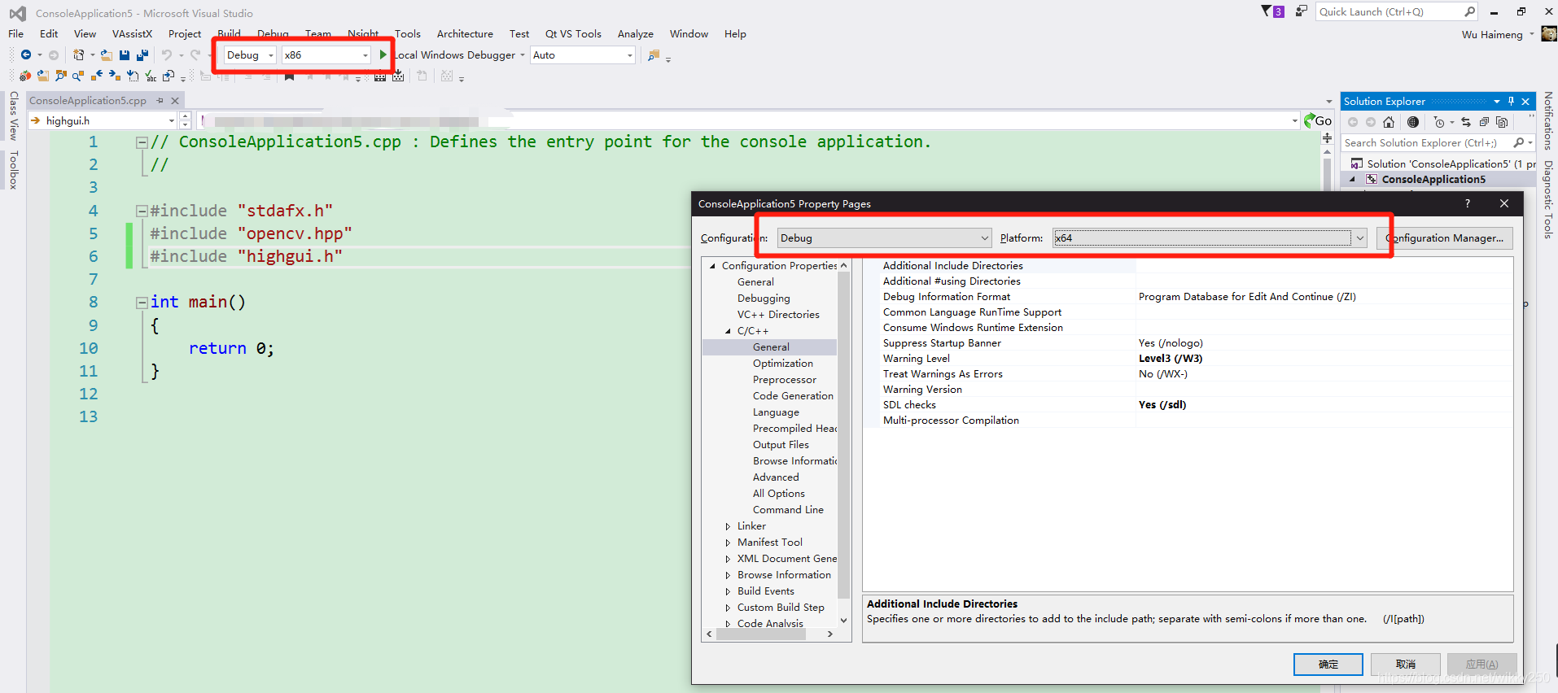Click the help question mark in Property Pages
The image size is (1558, 693).
click(x=1468, y=203)
